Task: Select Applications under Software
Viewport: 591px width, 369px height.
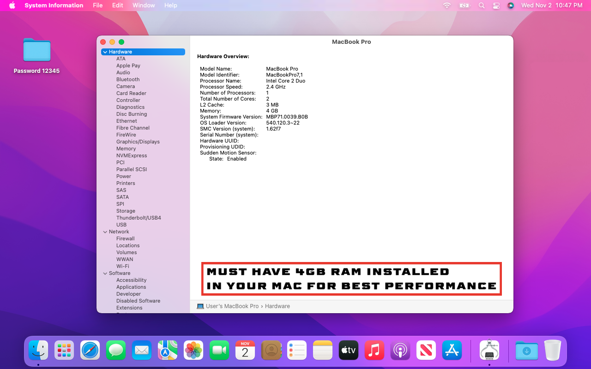Action: [131, 287]
